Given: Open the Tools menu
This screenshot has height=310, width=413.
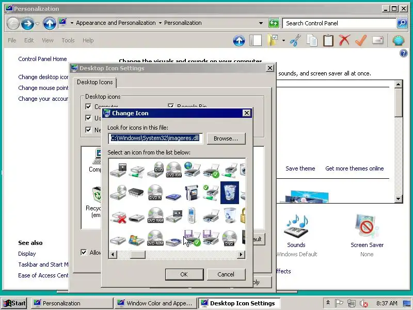Looking at the screenshot, I should 68,40.
